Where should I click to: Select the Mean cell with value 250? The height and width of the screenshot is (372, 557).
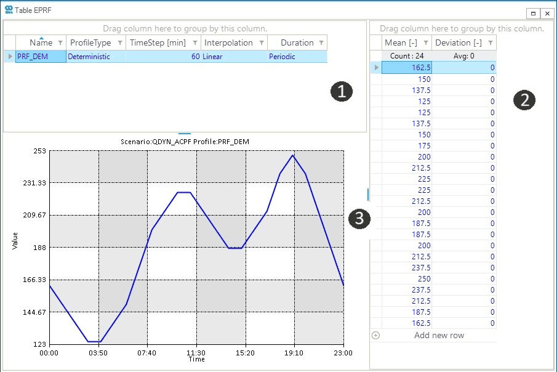[406, 279]
